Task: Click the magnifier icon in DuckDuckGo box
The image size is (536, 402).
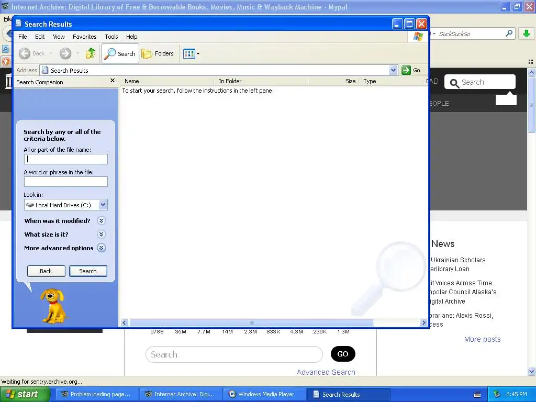Action: tap(509, 33)
